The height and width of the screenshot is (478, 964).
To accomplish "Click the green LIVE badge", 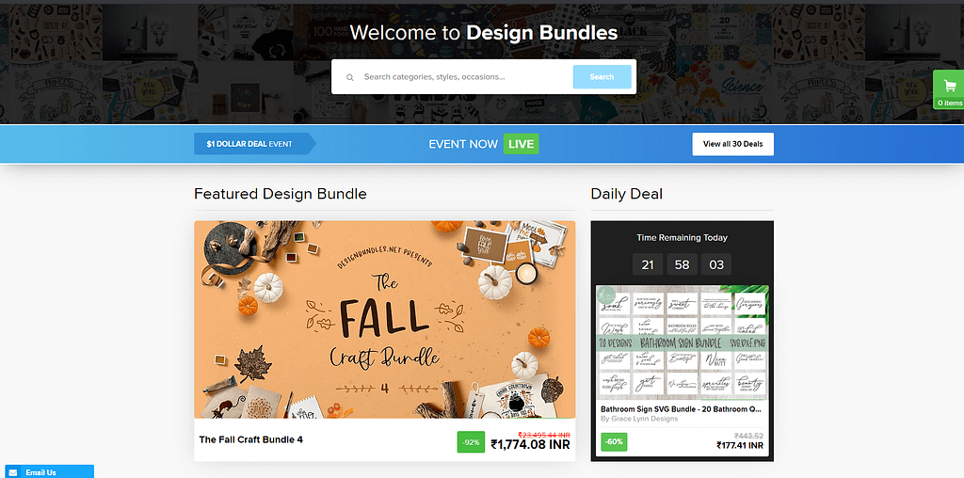I will 521,144.
